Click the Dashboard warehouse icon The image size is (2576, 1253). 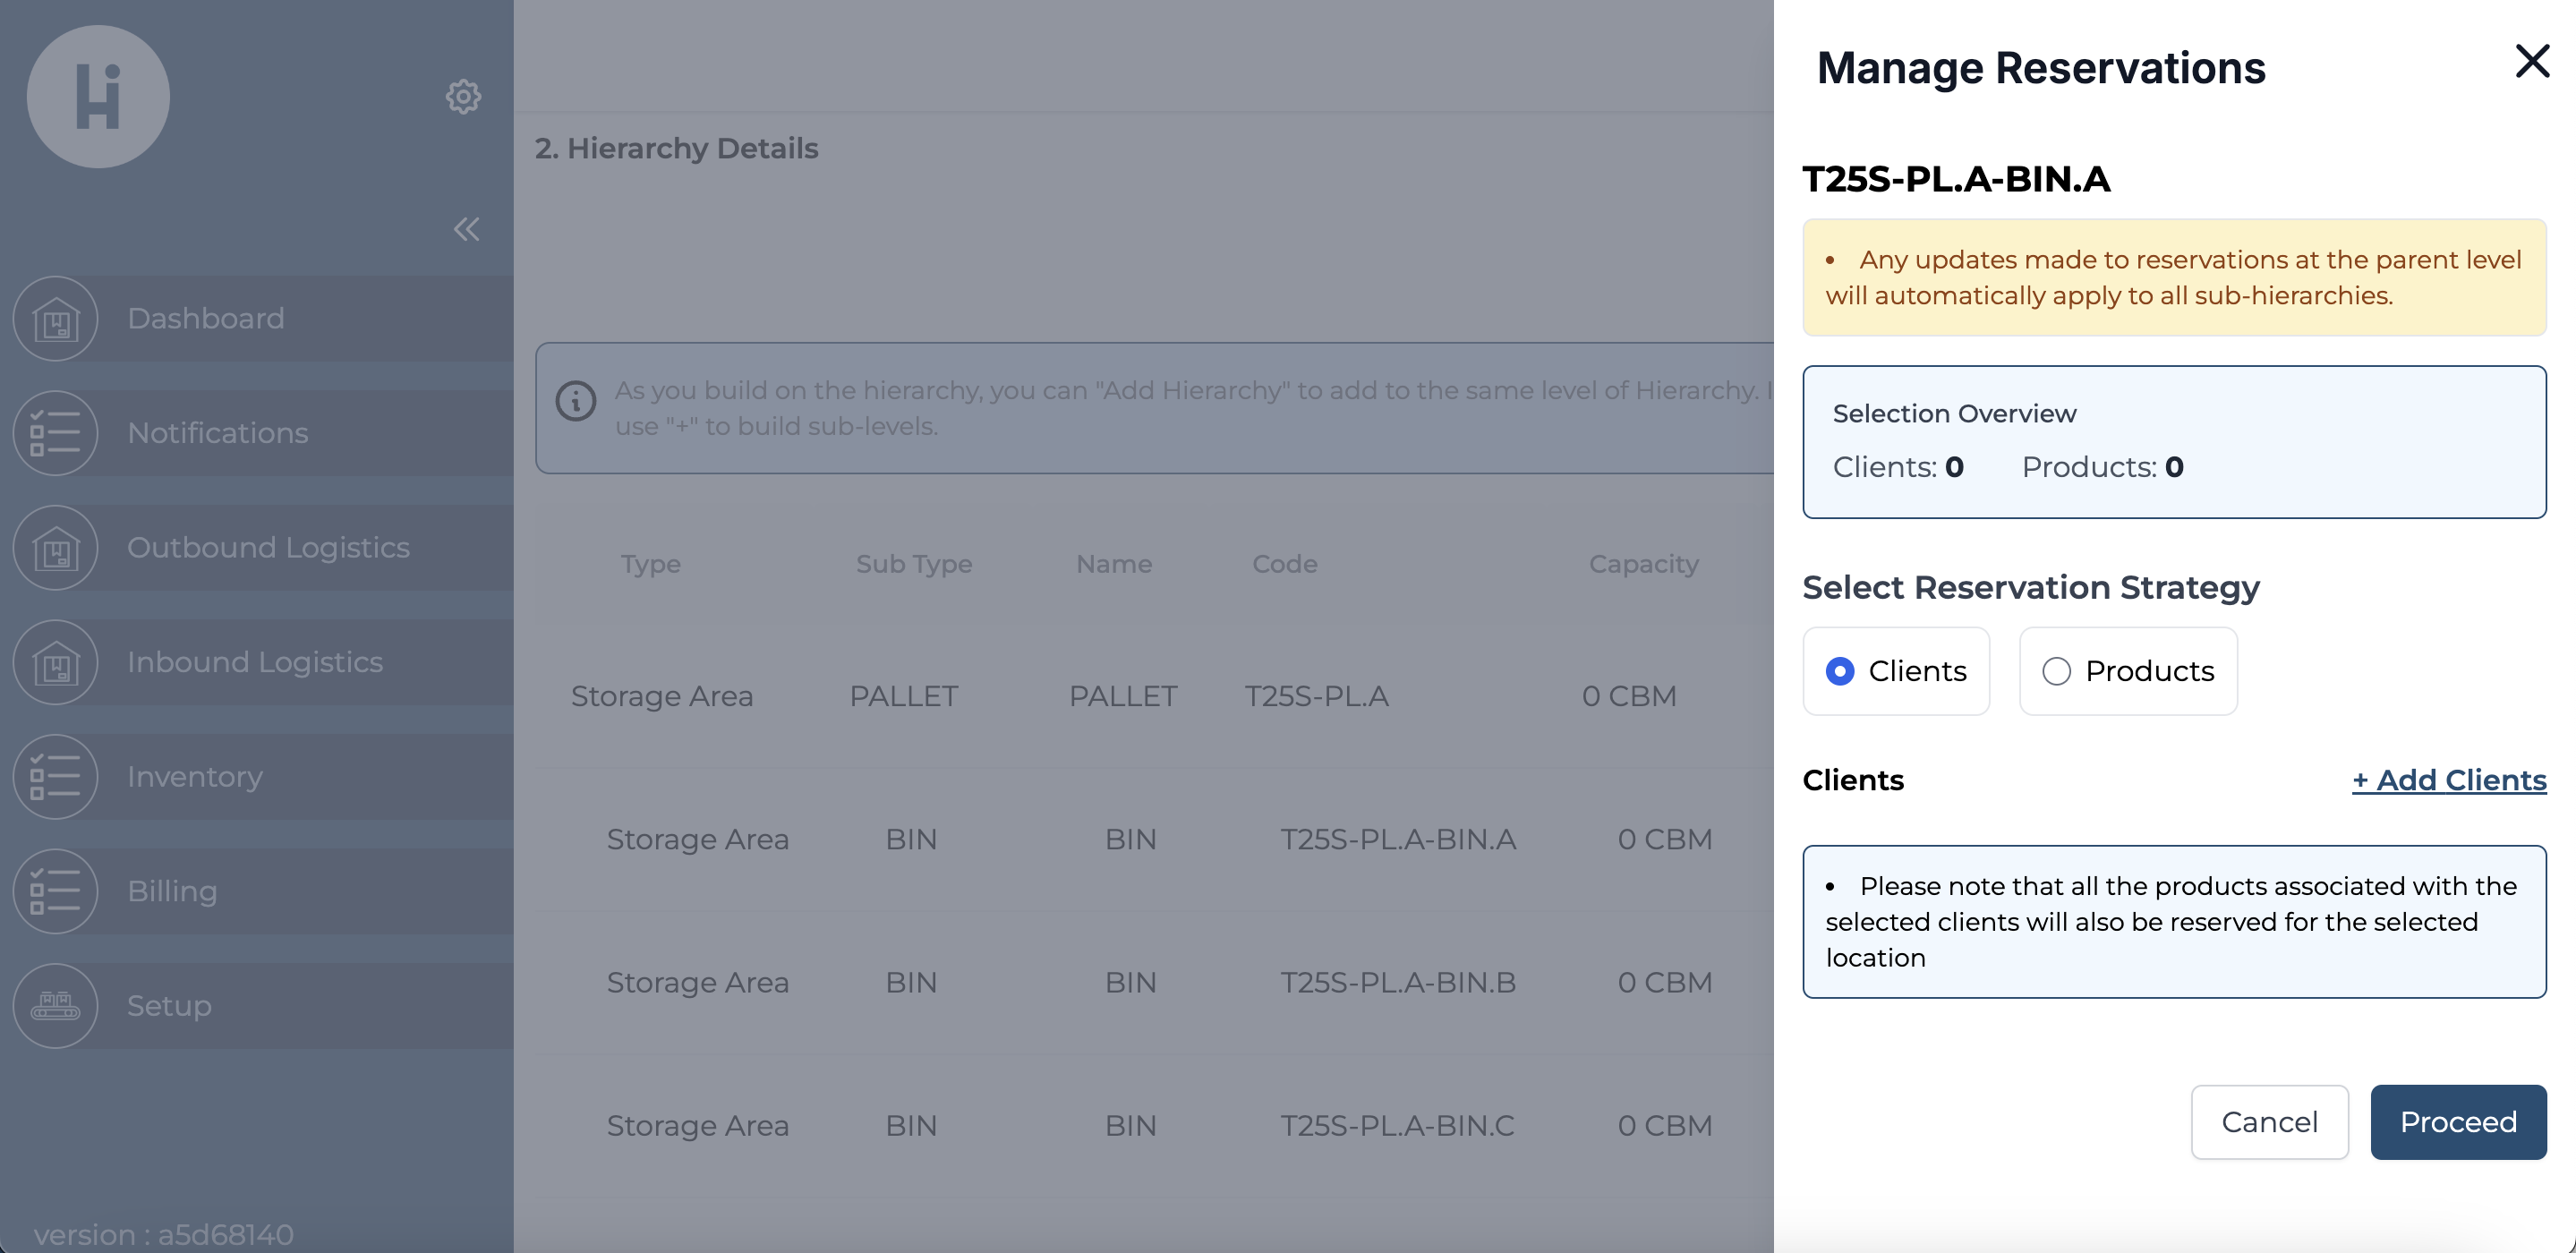[x=56, y=319]
